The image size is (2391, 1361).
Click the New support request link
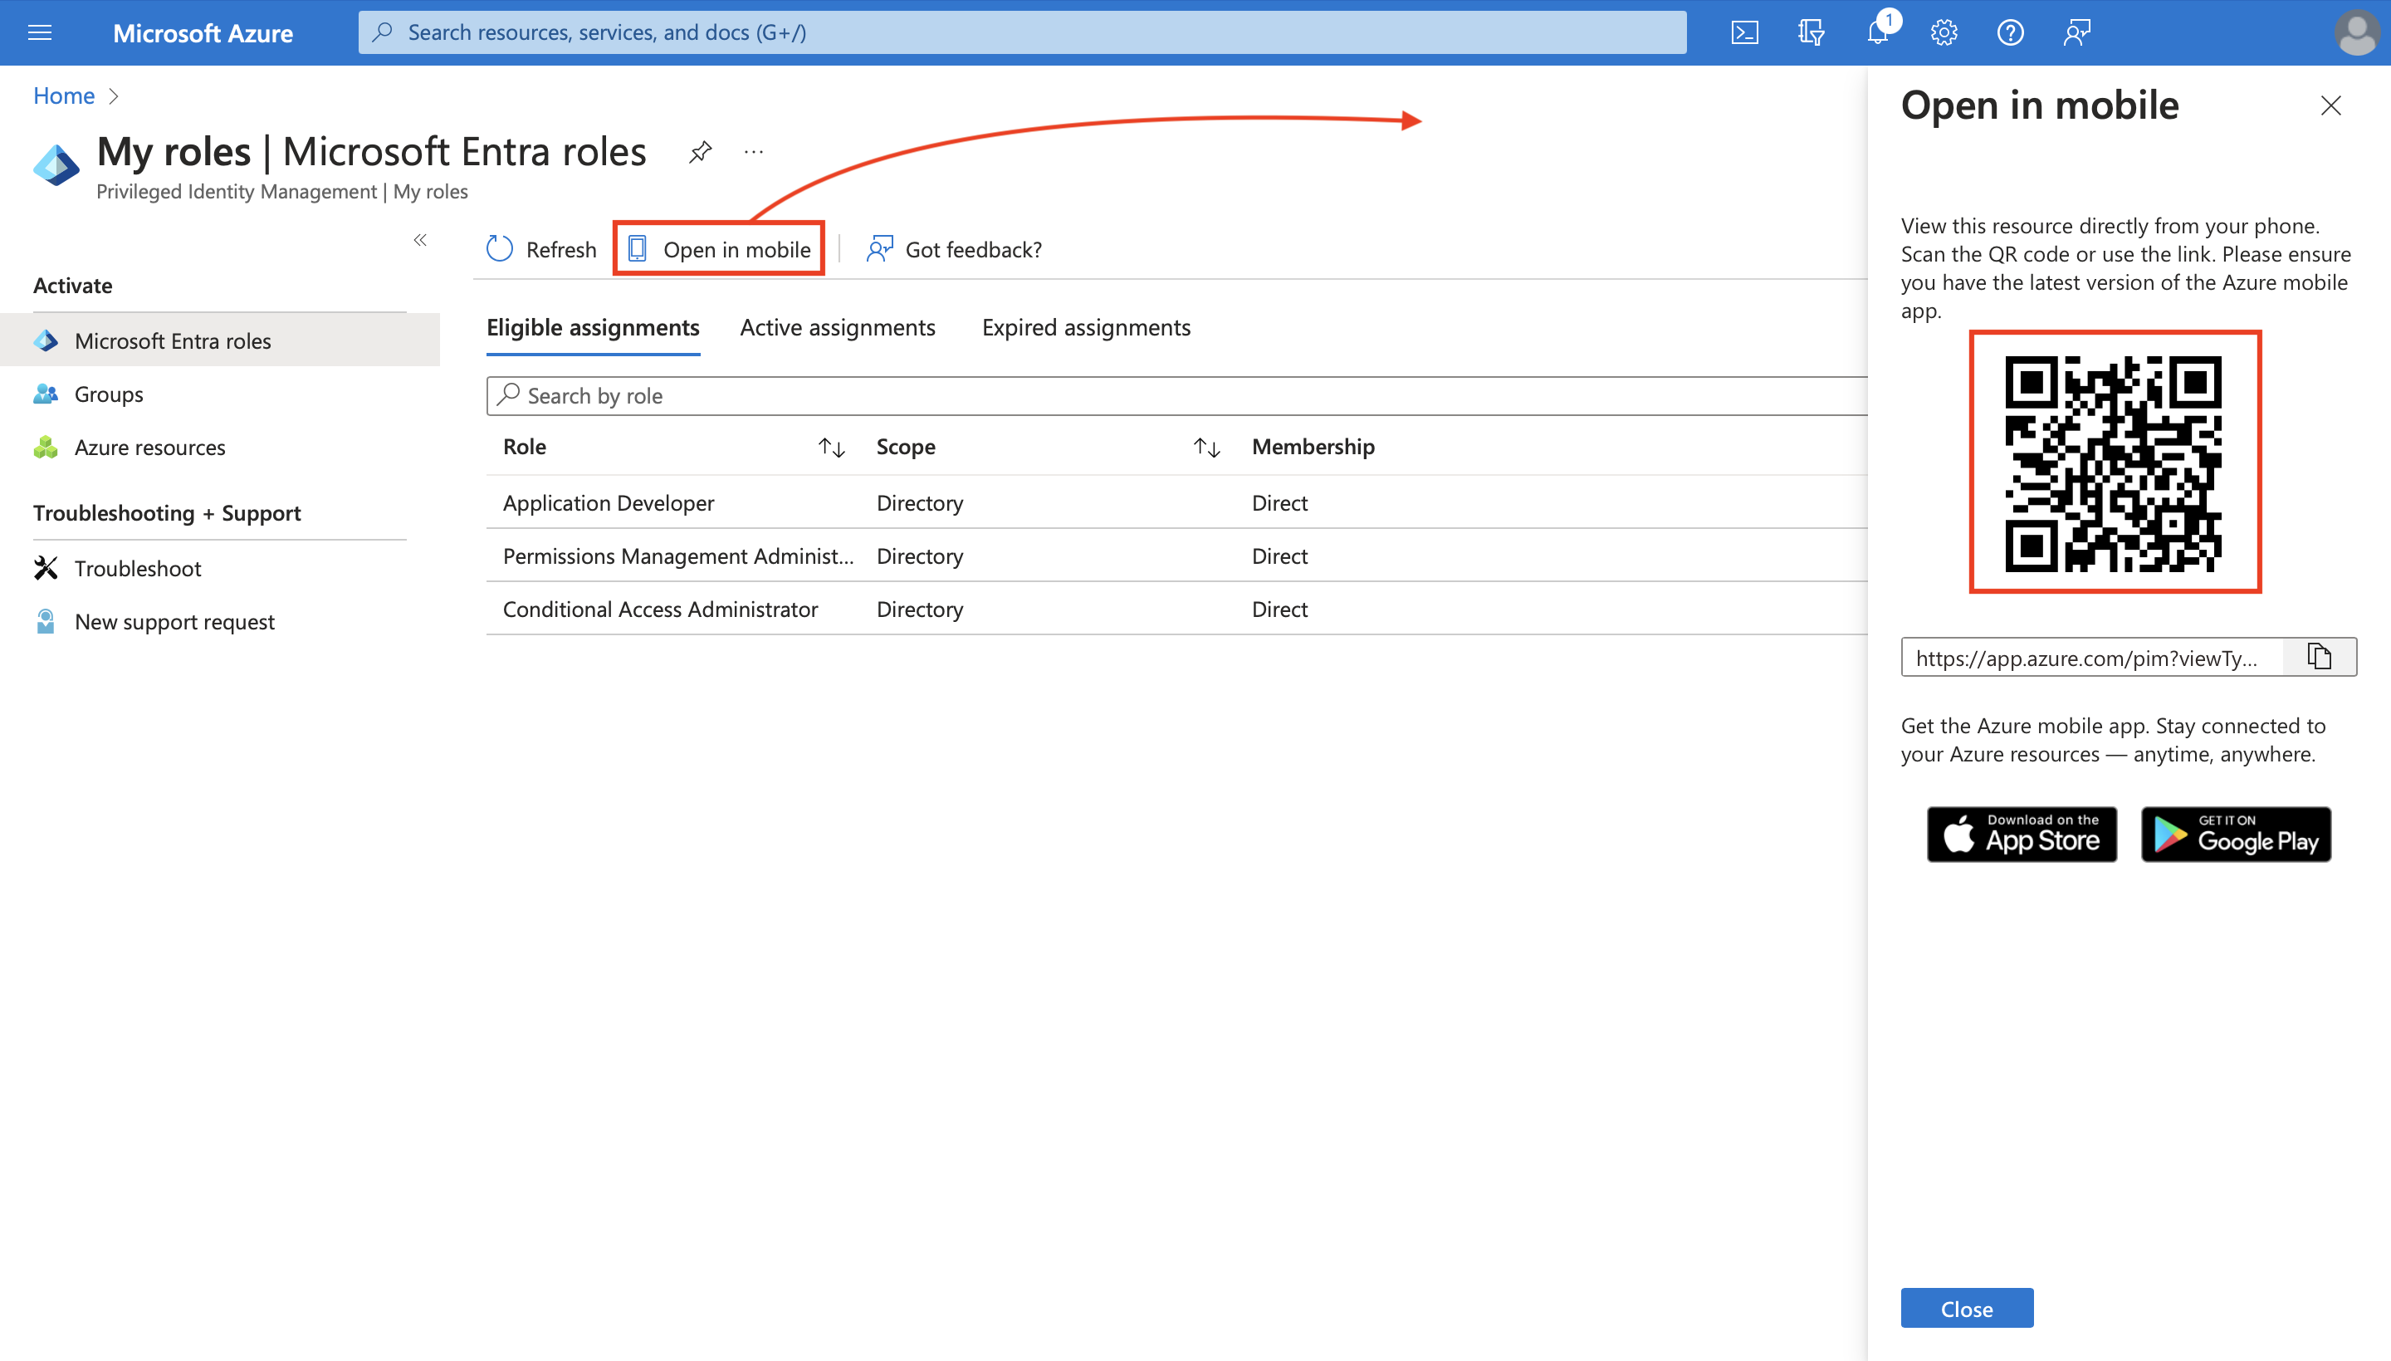click(x=174, y=620)
